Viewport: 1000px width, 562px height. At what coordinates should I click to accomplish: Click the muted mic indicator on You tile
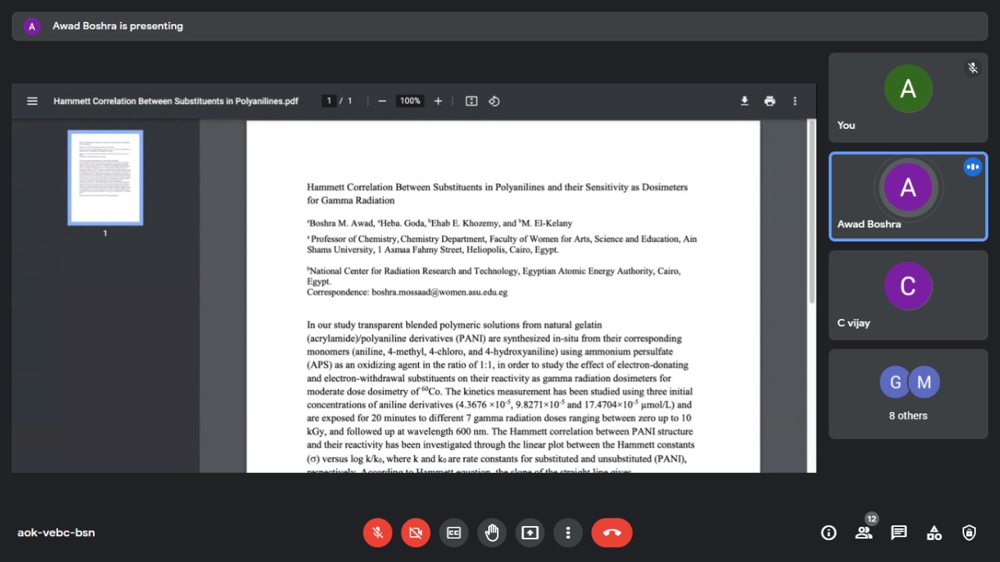(973, 68)
